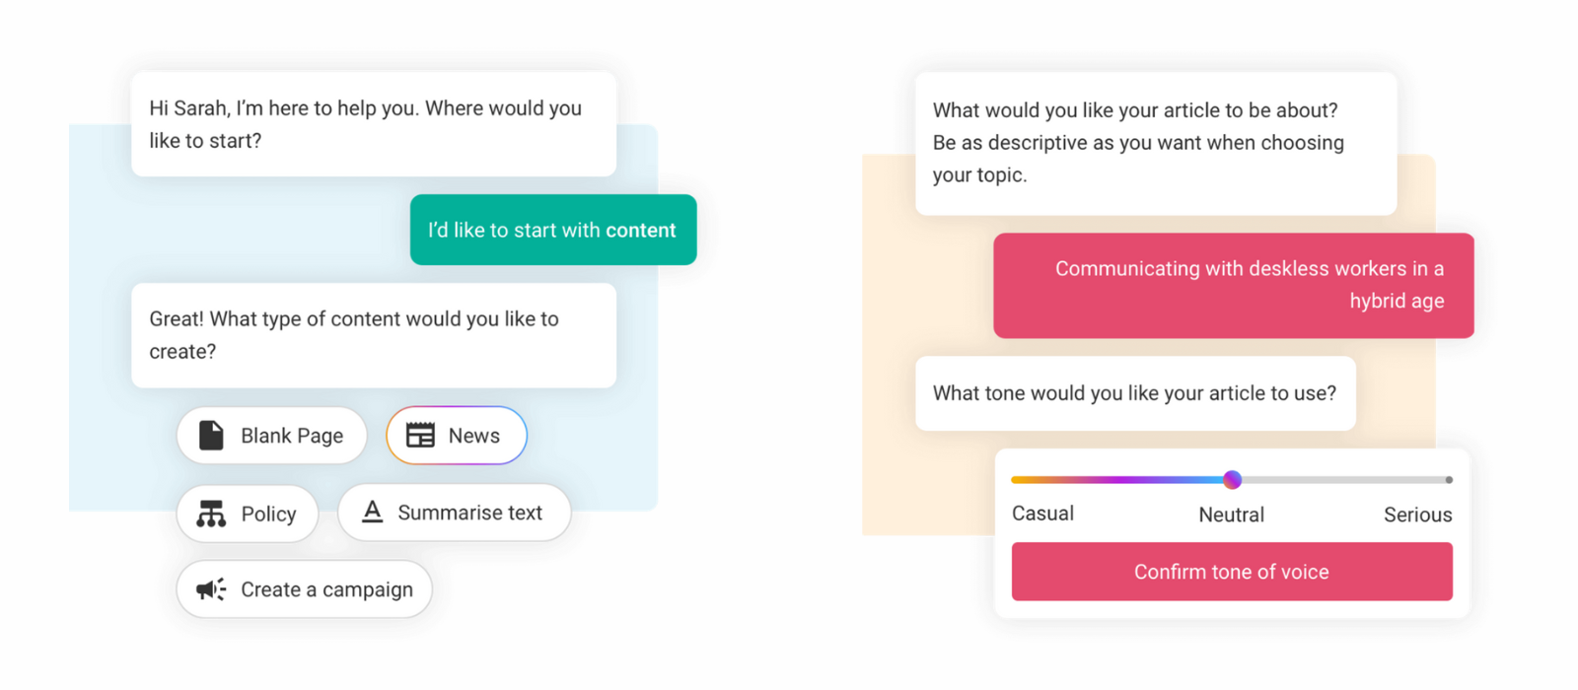Click the Policy hierarchy icon
This screenshot has height=690, width=1578.
pyautogui.click(x=211, y=514)
